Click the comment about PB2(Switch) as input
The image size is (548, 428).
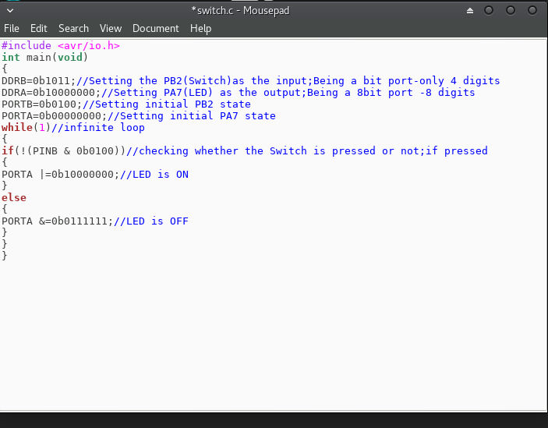(x=288, y=81)
